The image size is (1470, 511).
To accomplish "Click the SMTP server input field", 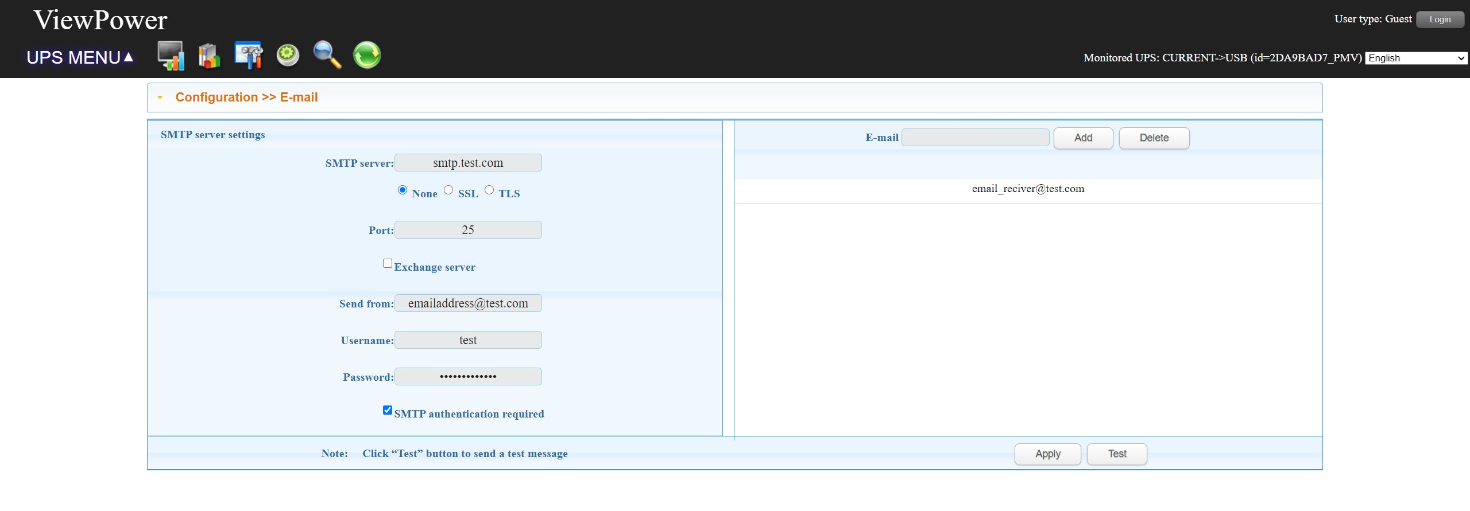I will (468, 163).
